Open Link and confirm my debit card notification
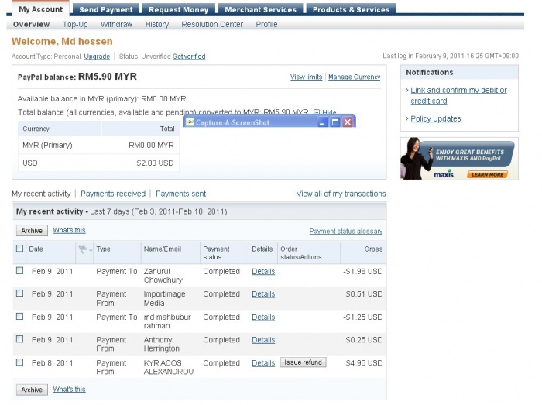The height and width of the screenshot is (405, 542). click(458, 95)
